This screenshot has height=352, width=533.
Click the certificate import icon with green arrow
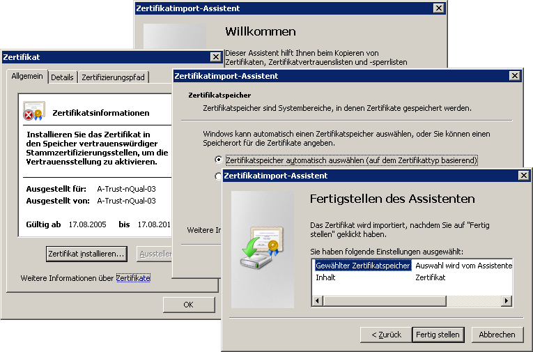click(257, 246)
